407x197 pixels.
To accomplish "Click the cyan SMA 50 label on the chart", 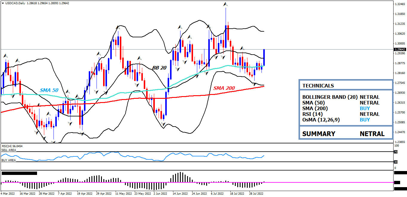I will pyautogui.click(x=49, y=90).
